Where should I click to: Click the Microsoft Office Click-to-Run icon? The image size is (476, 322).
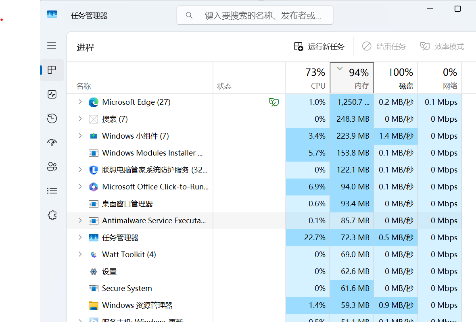(93, 187)
